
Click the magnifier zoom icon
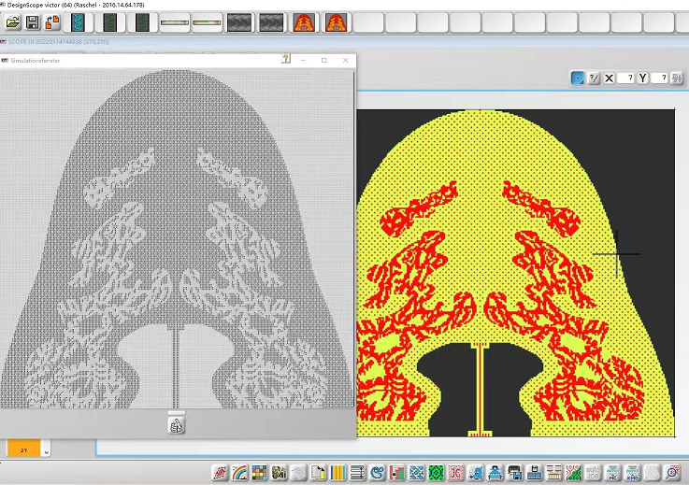tap(672, 473)
